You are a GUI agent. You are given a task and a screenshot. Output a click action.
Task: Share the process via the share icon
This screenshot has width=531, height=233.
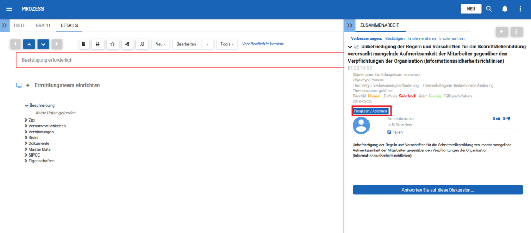(x=127, y=44)
